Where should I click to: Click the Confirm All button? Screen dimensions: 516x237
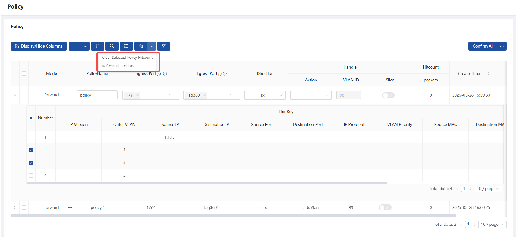point(483,46)
